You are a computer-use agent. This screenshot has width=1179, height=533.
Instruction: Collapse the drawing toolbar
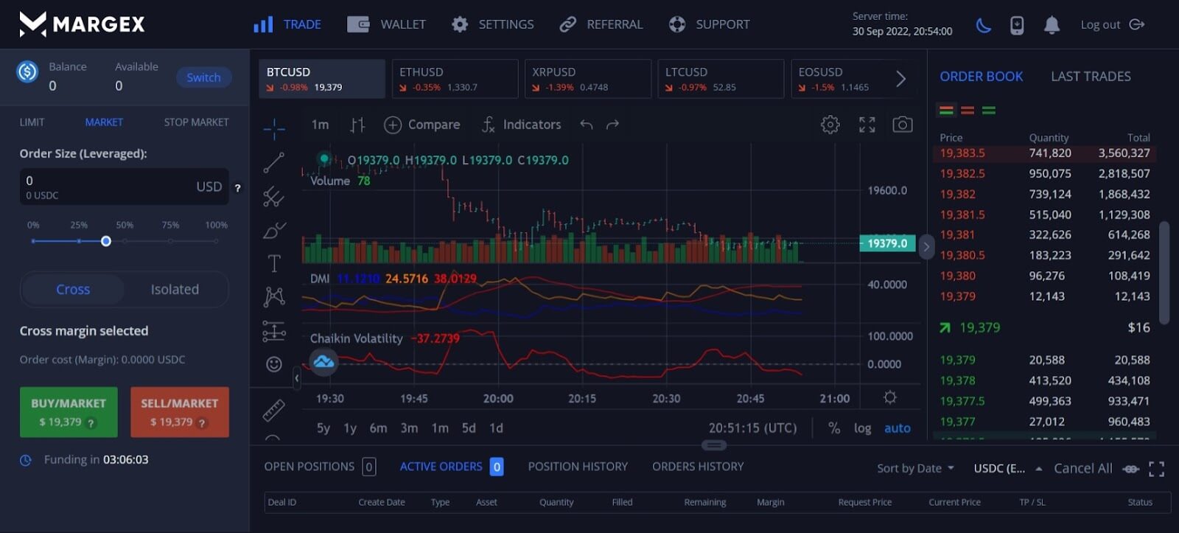(296, 378)
